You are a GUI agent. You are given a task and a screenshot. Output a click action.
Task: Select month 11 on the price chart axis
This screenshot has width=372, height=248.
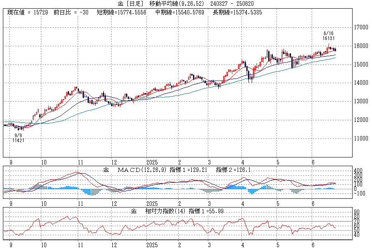click(x=81, y=162)
